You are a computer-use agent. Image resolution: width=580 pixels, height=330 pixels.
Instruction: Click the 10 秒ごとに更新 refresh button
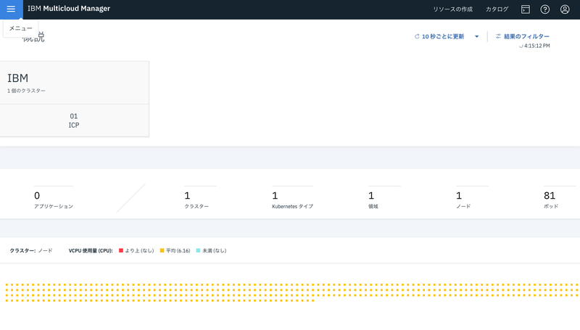[x=443, y=36]
